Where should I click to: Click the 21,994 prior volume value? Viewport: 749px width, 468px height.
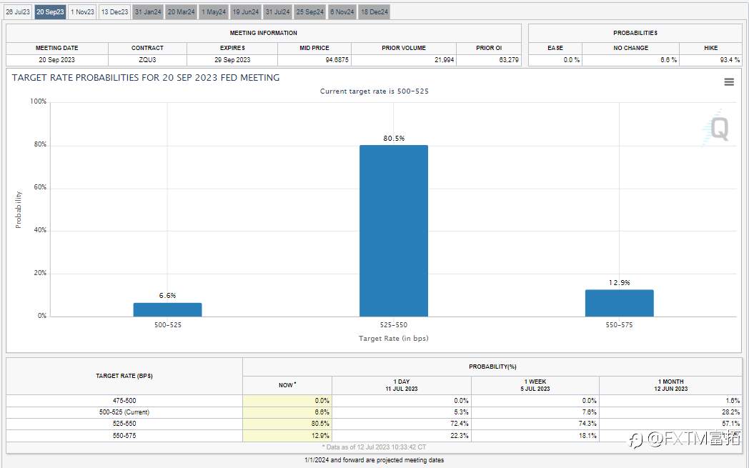coord(445,60)
